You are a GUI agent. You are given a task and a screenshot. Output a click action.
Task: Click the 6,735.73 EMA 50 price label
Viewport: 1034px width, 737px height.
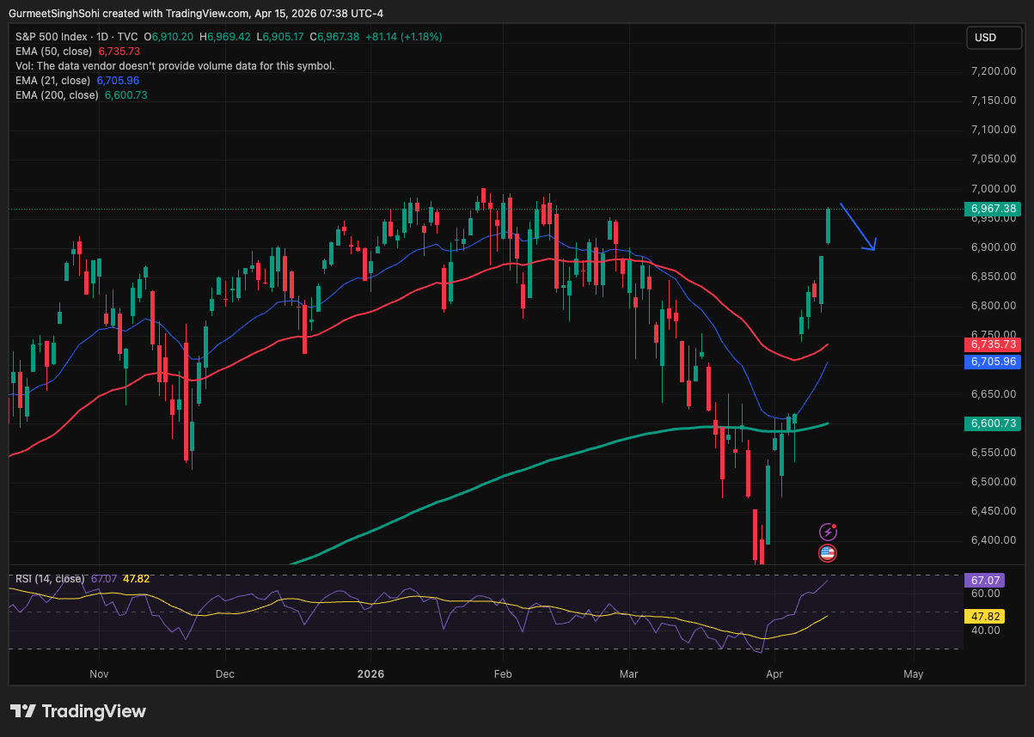tap(993, 344)
